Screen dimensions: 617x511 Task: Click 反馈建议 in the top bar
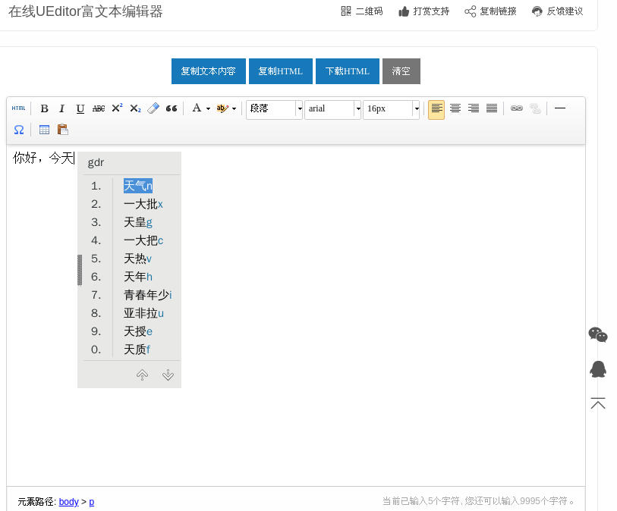pyautogui.click(x=557, y=11)
